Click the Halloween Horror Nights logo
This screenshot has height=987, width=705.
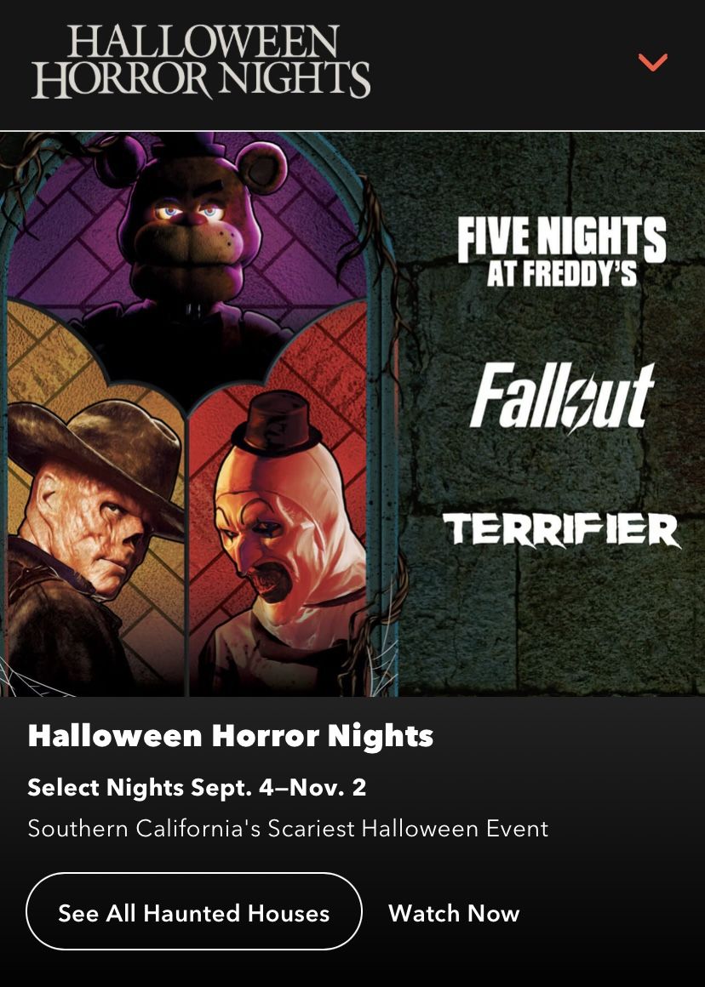pos(204,61)
